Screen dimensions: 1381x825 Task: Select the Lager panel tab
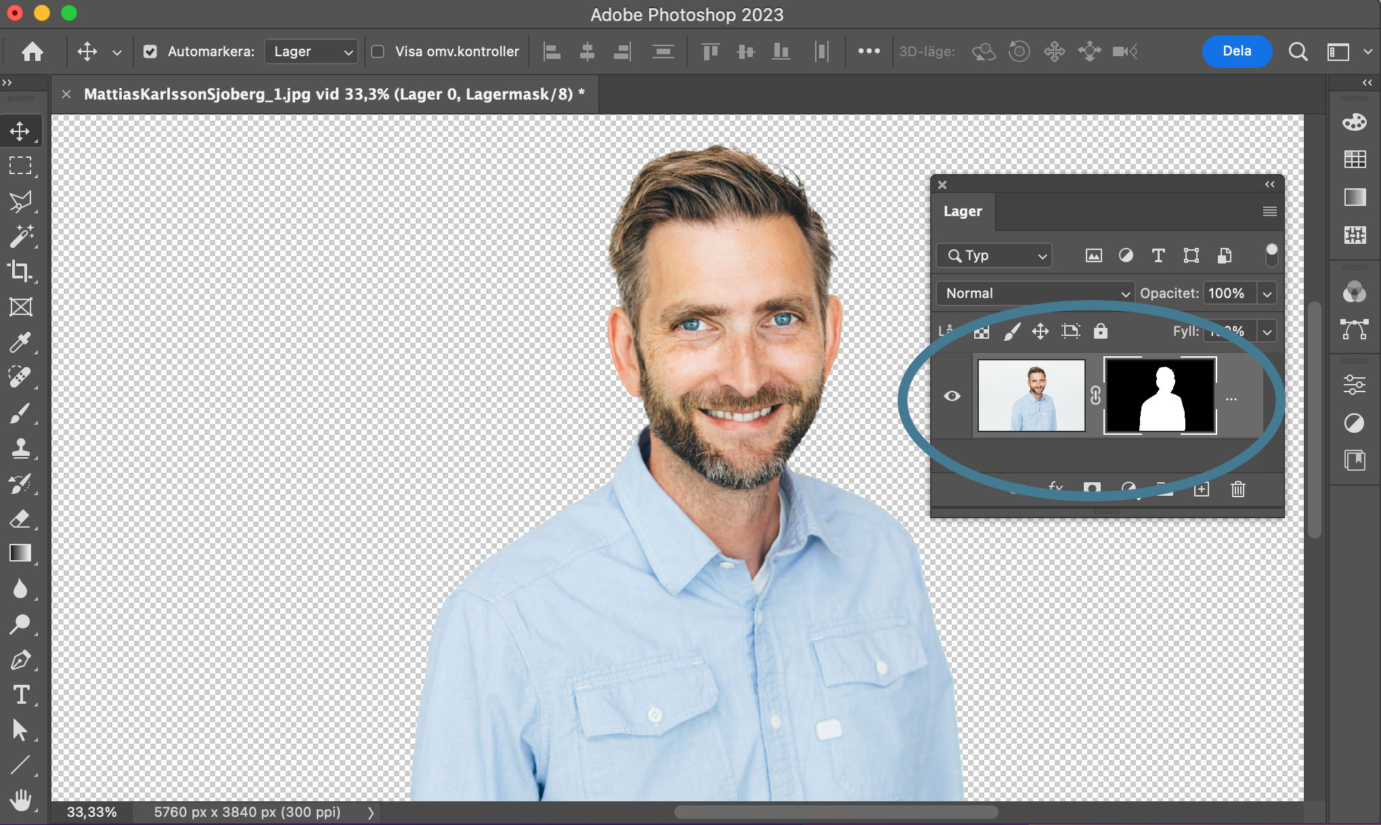click(963, 211)
